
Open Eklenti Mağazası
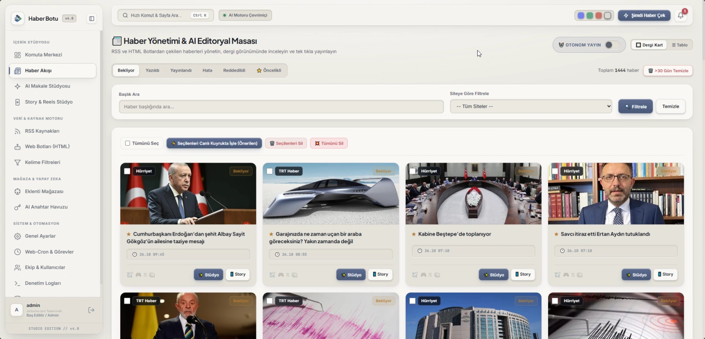pos(52,191)
